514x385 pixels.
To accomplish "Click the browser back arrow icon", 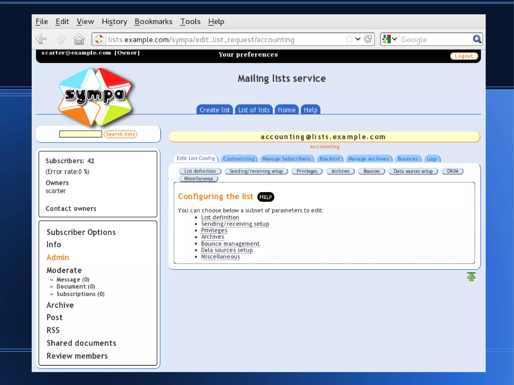I will click(x=41, y=39).
